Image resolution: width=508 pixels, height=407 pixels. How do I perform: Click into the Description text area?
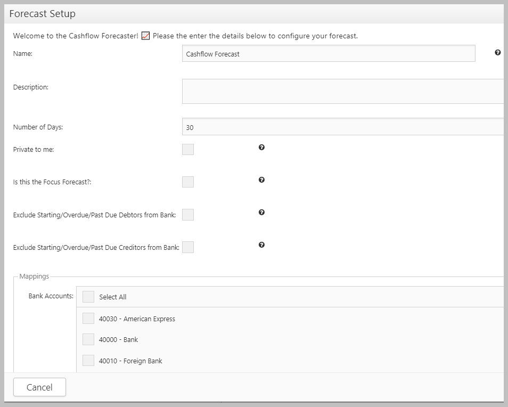tap(343, 92)
